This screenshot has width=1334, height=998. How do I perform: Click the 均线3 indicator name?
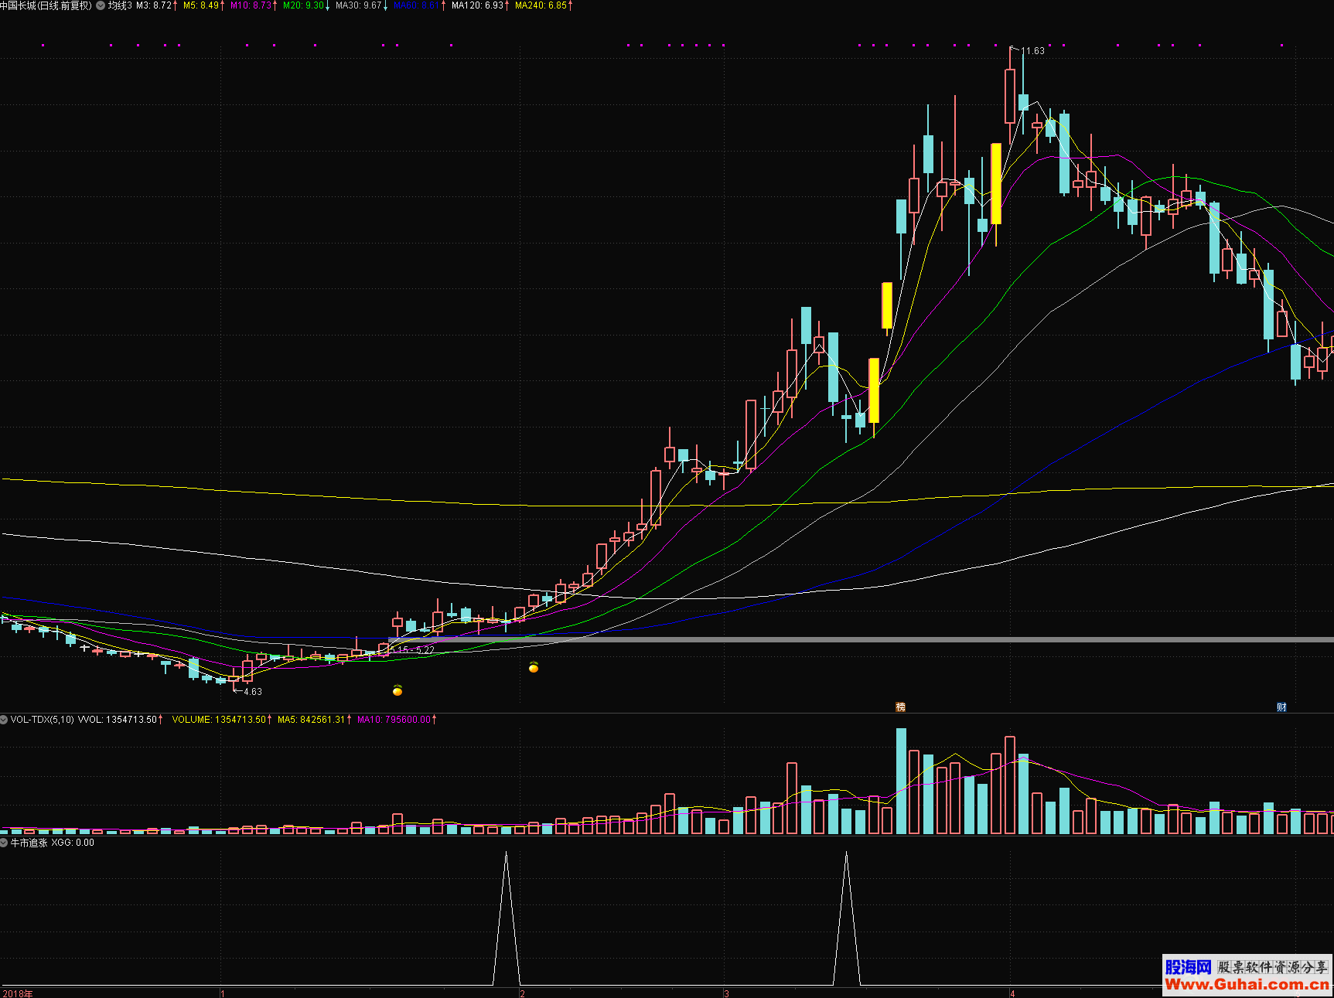(120, 5)
